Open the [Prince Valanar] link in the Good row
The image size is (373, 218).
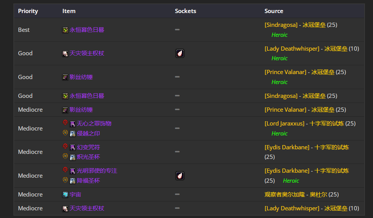click(x=285, y=72)
